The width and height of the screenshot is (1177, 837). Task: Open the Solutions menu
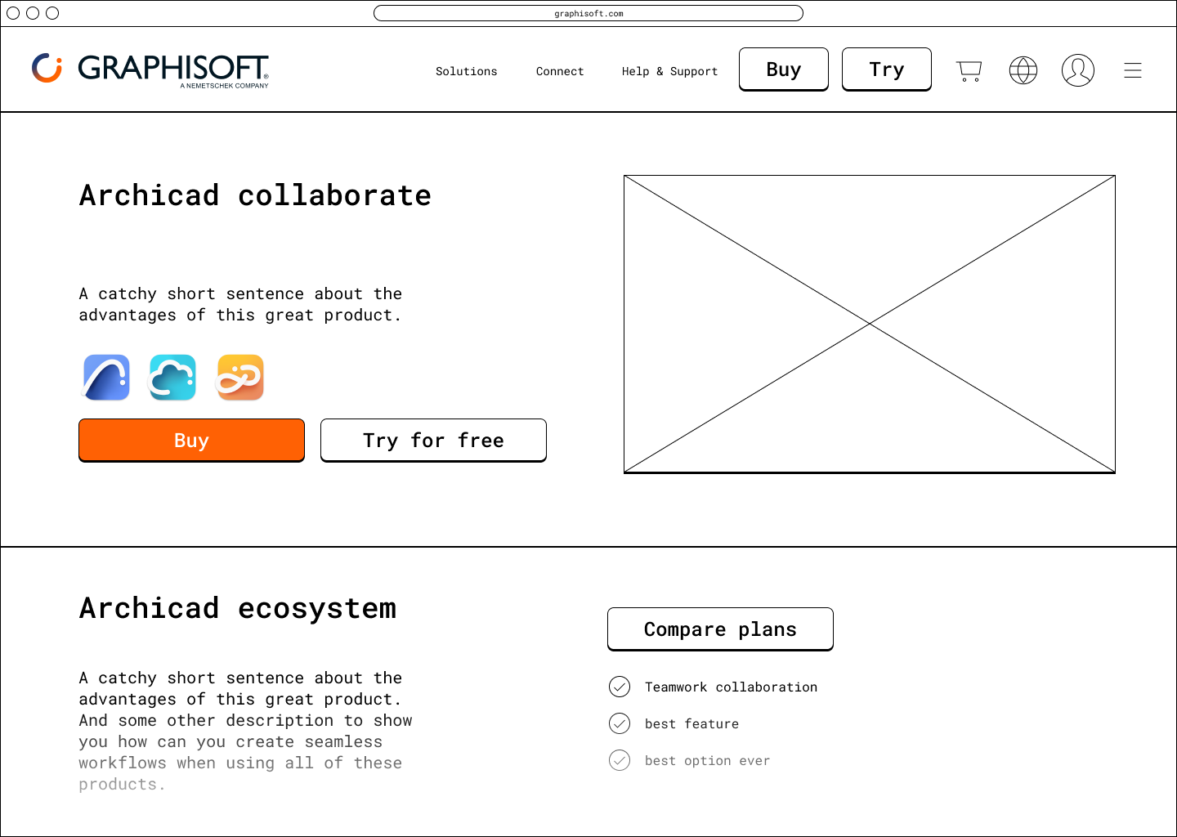coord(466,71)
